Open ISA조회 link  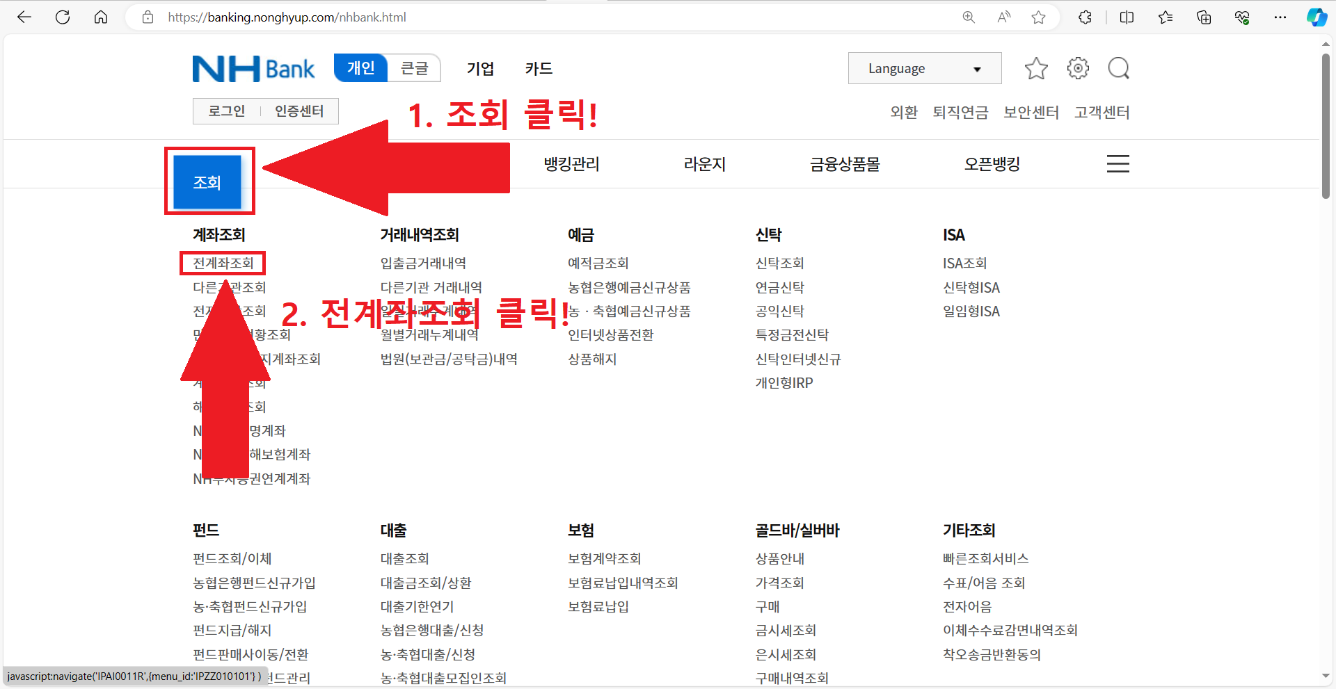click(964, 264)
